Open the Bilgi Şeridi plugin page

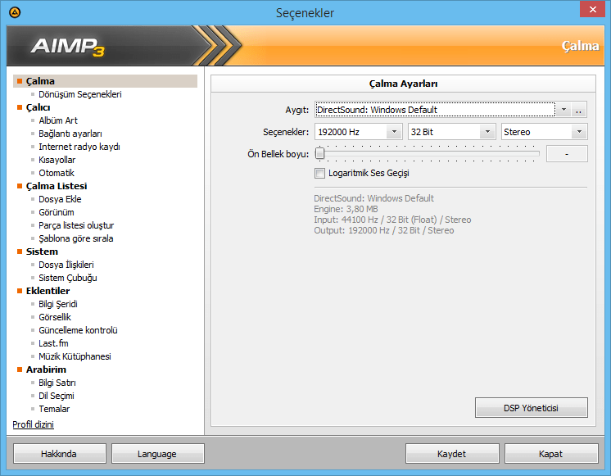coord(58,304)
